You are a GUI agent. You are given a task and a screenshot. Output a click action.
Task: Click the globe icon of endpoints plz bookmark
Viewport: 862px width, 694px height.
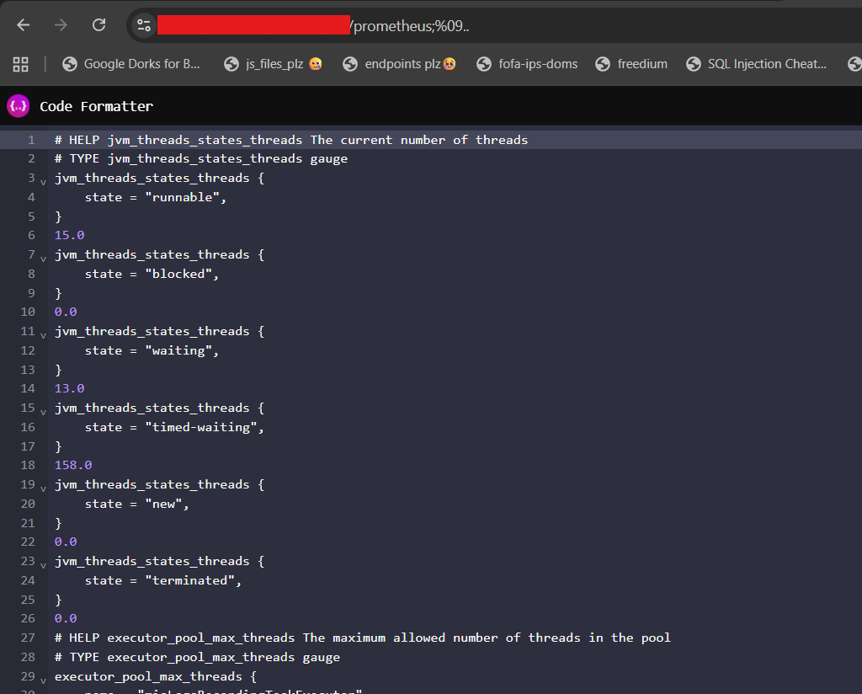[x=350, y=64]
